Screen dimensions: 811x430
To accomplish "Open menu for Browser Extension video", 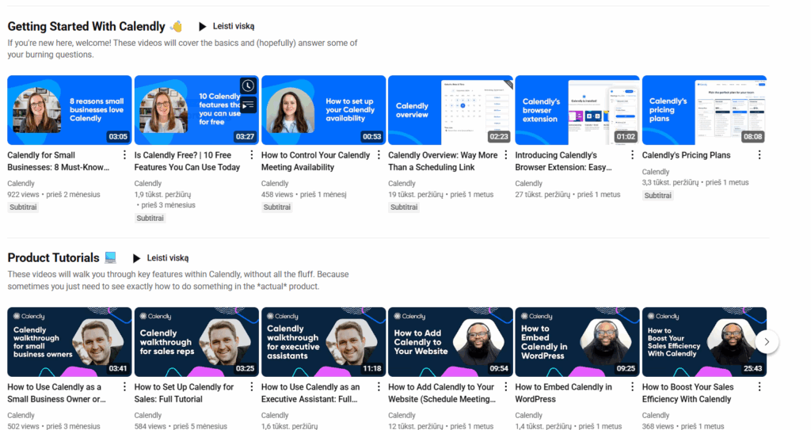I will point(632,154).
